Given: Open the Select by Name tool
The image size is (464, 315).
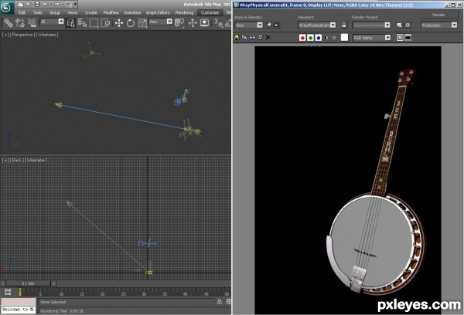Looking at the screenshot, I should coord(82,22).
